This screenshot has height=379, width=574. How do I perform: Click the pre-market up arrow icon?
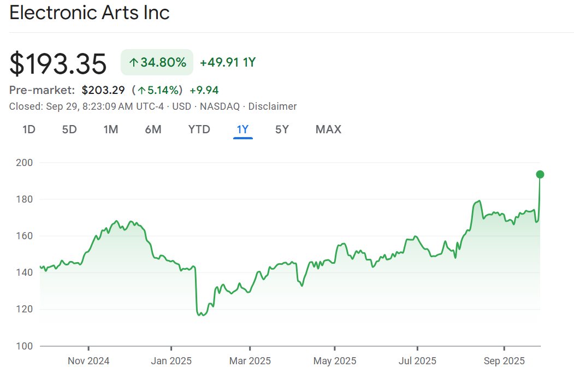pyautogui.click(x=141, y=91)
